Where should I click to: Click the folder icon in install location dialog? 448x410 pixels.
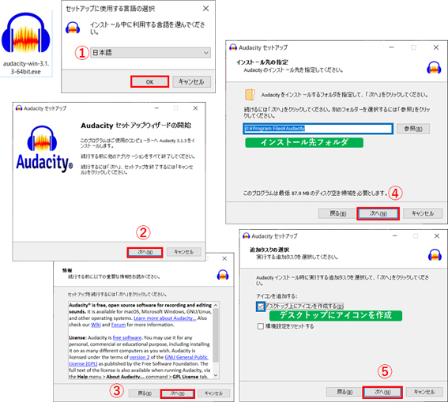click(x=250, y=94)
